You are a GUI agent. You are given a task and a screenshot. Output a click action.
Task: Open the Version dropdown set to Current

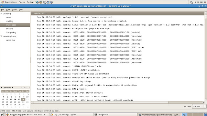[x=199, y=106]
